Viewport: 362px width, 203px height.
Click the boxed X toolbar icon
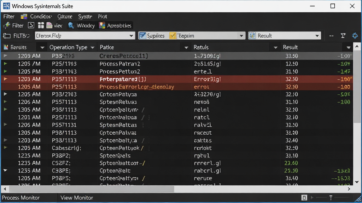31,25
